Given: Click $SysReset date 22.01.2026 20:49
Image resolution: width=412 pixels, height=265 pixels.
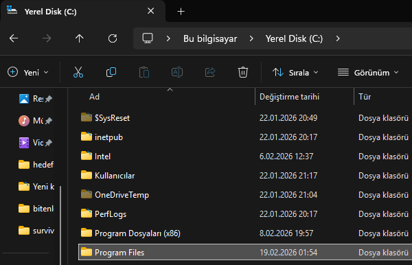Looking at the screenshot, I should coord(288,118).
